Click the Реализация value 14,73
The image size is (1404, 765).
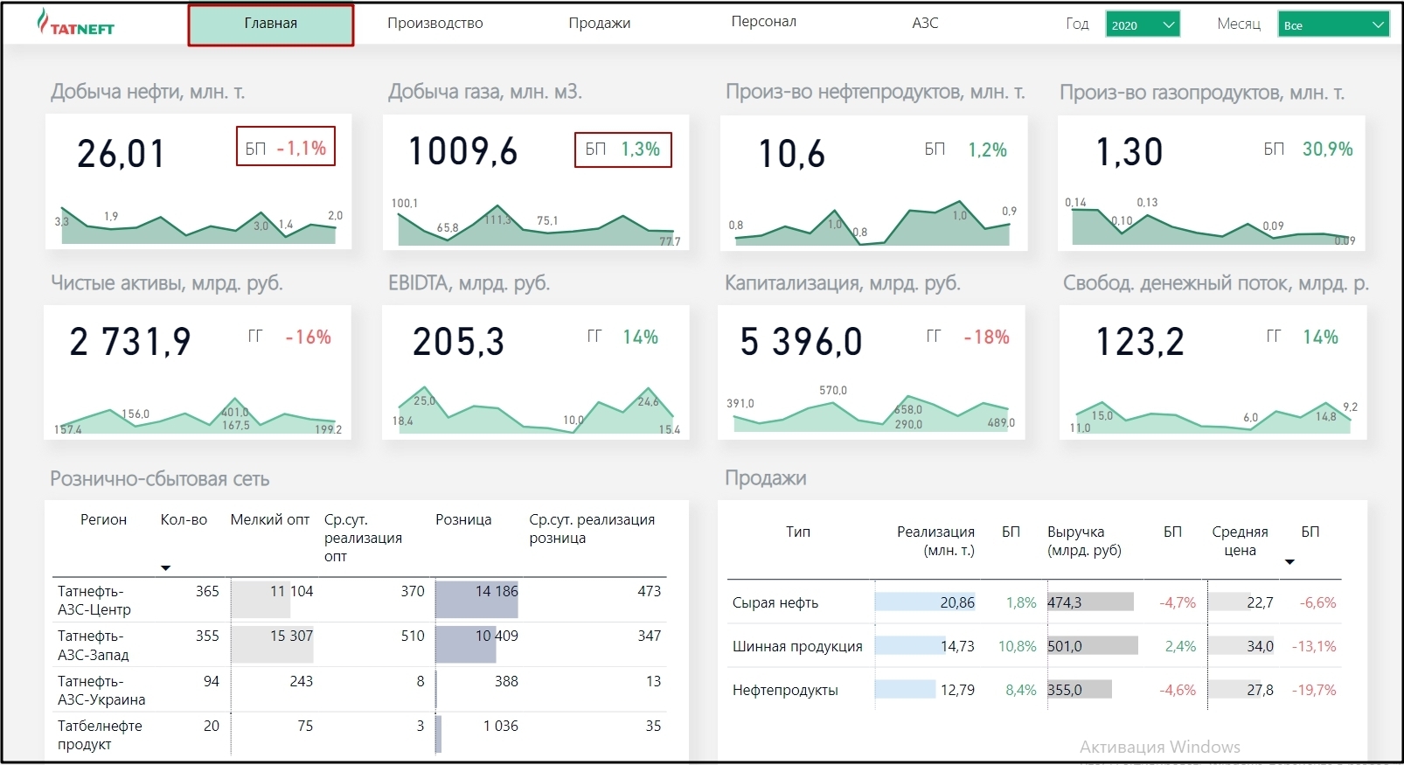(x=957, y=646)
